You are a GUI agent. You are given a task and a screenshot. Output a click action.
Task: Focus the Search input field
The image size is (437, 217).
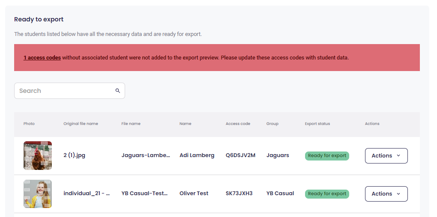tap(69, 91)
